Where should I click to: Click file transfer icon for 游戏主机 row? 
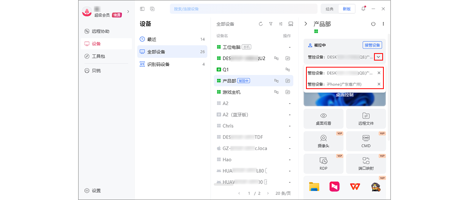(x=288, y=92)
